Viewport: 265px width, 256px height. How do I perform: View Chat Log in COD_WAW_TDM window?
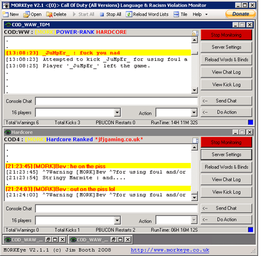226,72
